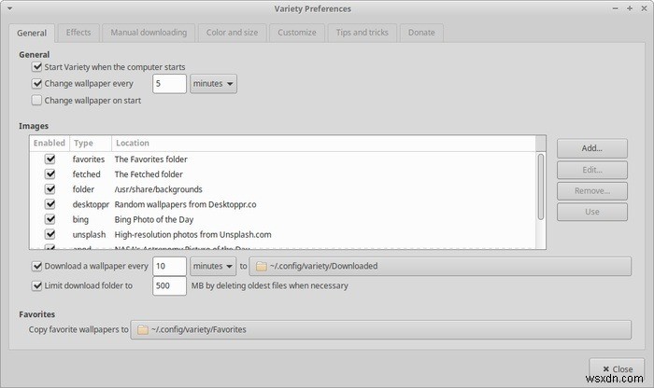
Task: Toggle Start Variety when the computer starts
Action: pyautogui.click(x=36, y=66)
